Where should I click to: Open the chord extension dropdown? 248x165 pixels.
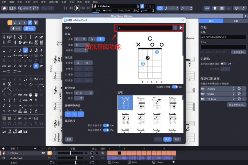[81, 50]
